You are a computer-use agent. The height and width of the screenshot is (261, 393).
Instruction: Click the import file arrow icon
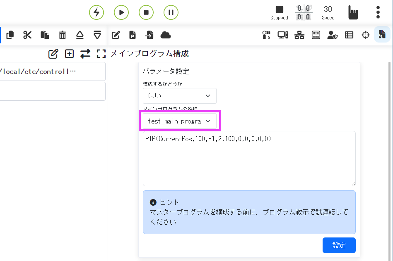[x=149, y=35]
